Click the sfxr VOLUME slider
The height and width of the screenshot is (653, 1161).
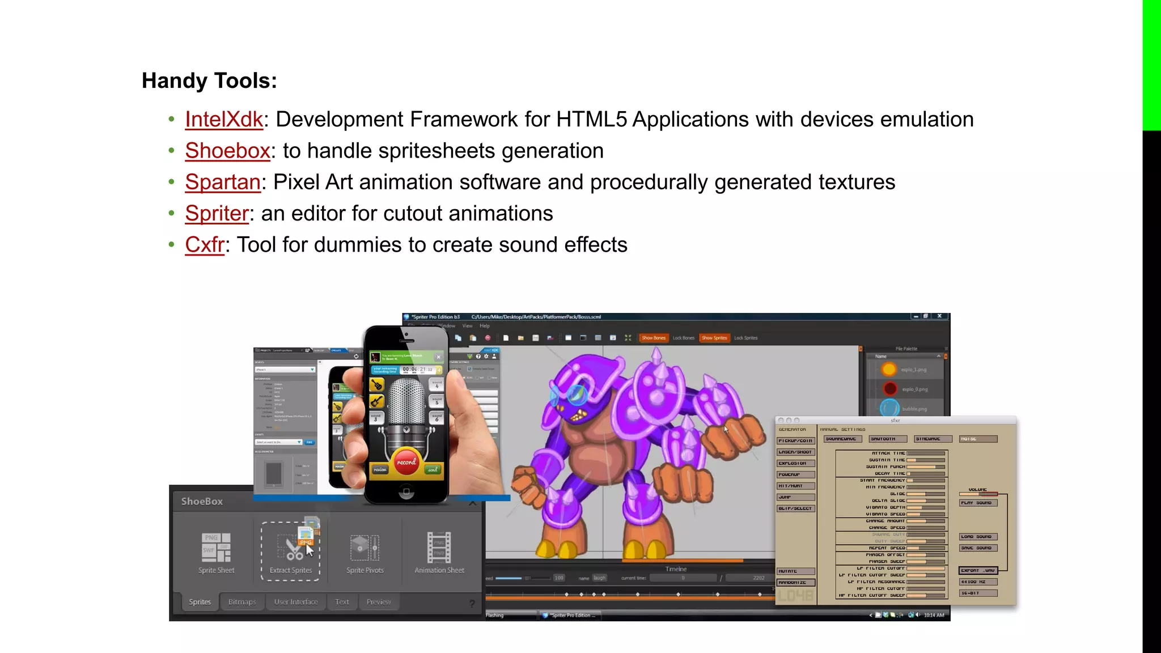978,494
